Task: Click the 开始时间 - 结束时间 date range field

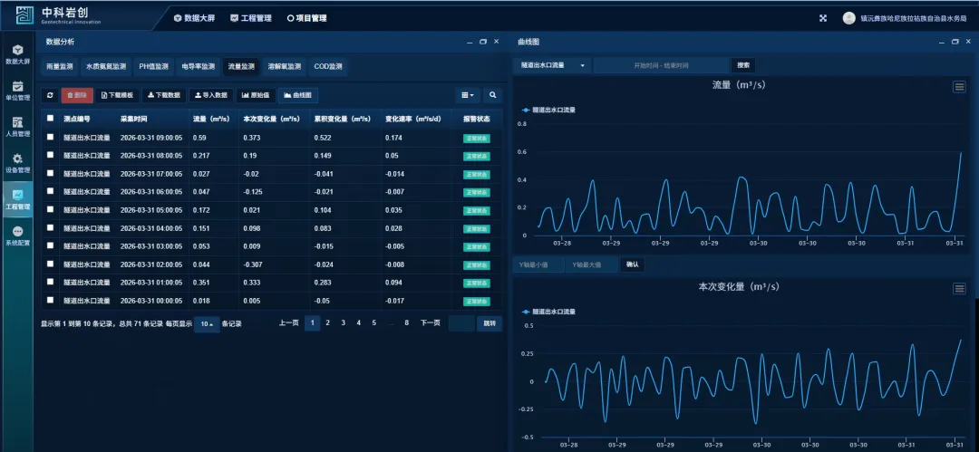Action: click(x=661, y=65)
